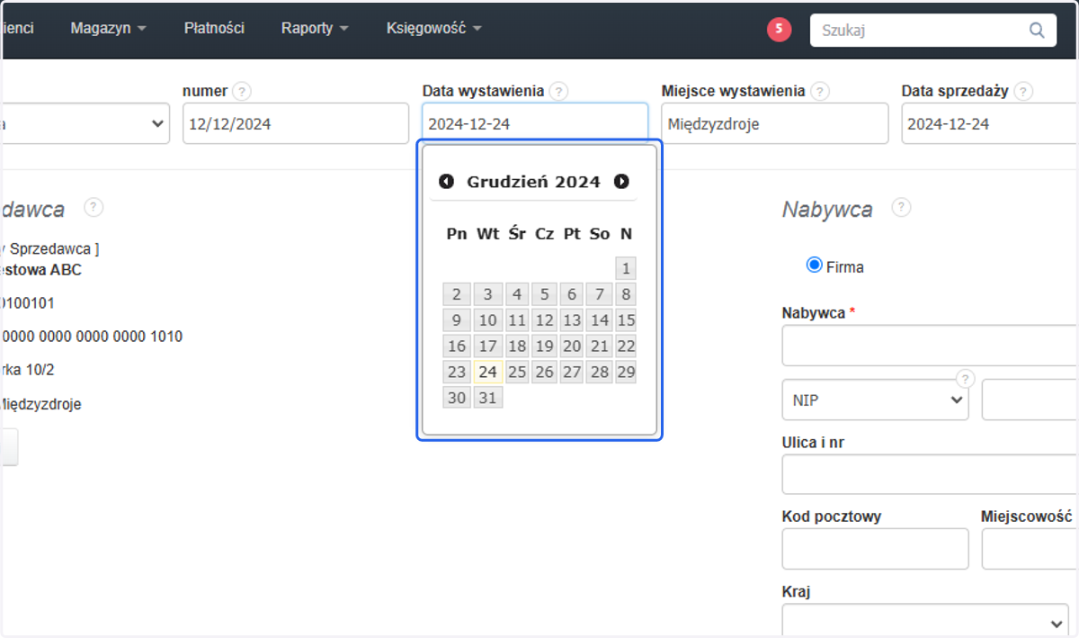Open the Księgowość dropdown menu
The height and width of the screenshot is (638, 1079).
434,29
